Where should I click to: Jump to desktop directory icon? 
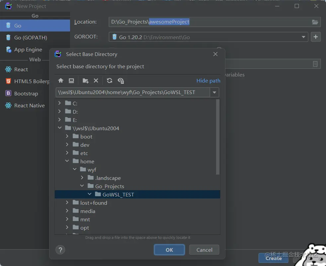pyautogui.click(x=71, y=80)
